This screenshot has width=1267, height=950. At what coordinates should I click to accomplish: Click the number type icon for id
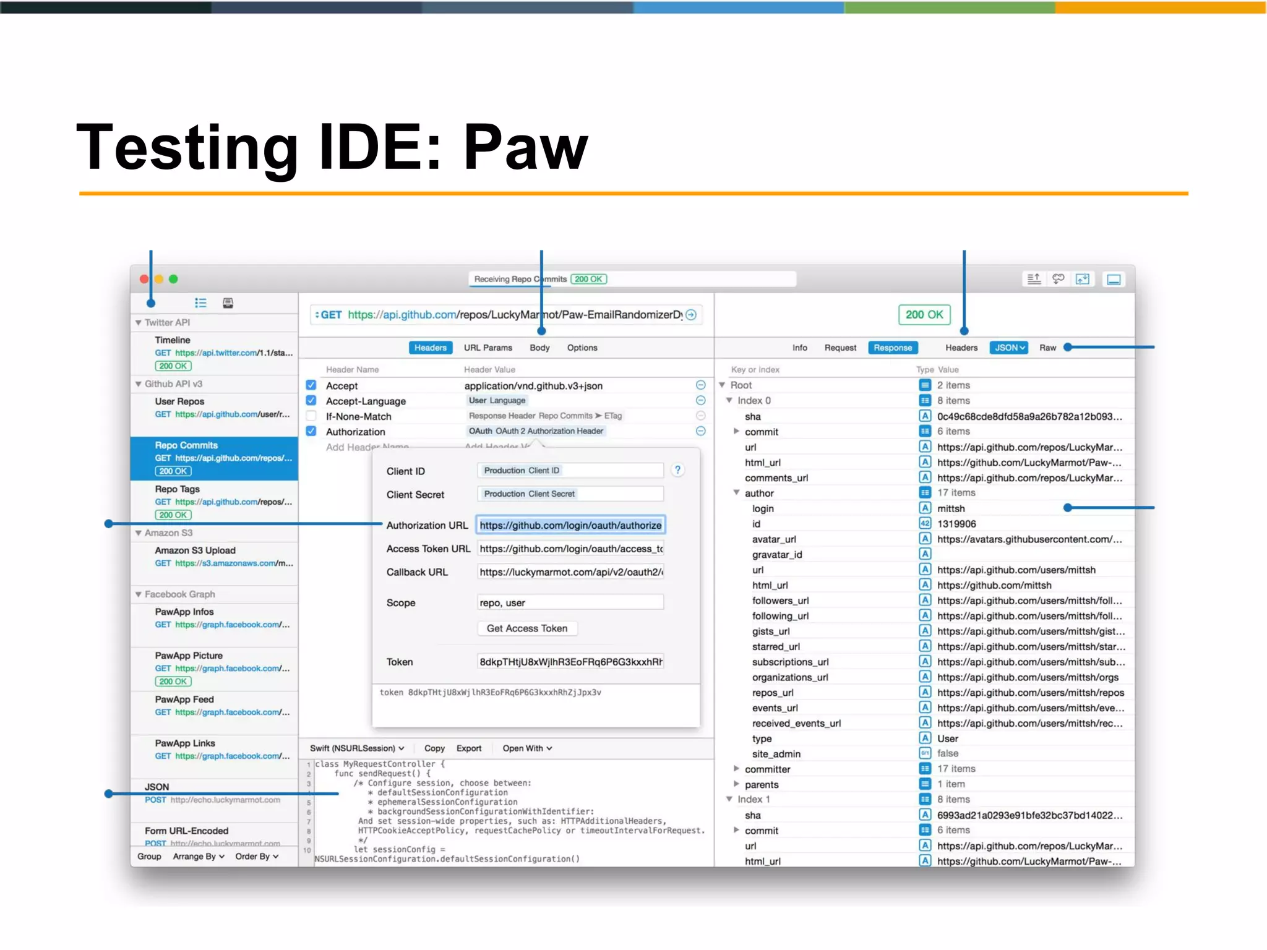925,523
